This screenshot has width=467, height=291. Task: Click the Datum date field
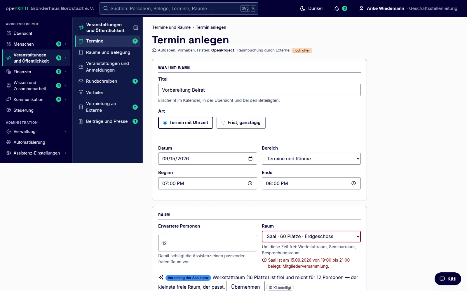coord(208,159)
